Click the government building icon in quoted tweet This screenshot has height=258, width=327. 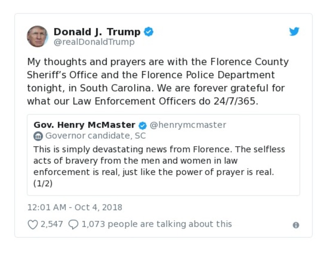point(38,136)
